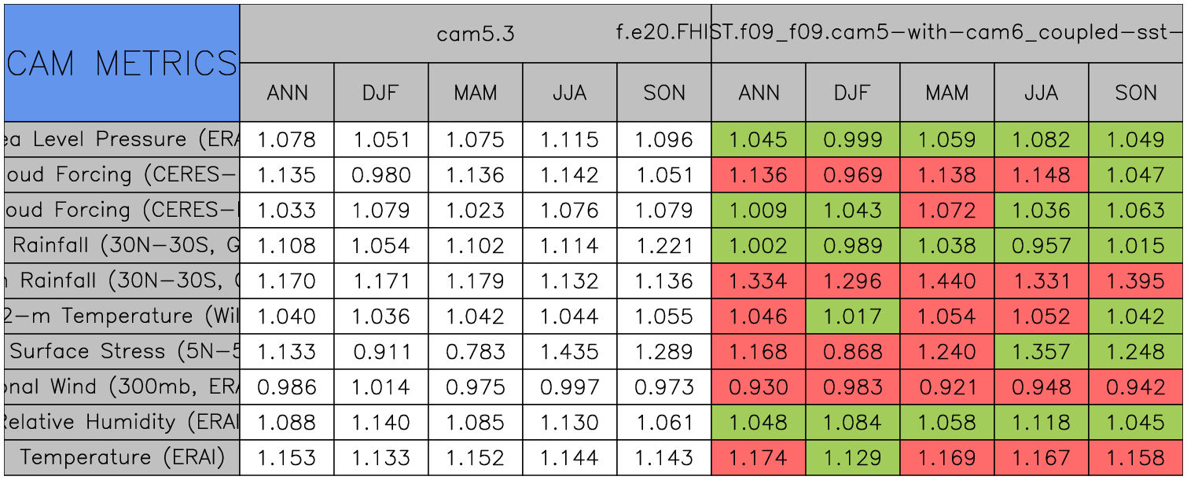Click the cell showing 1.221
This screenshot has width=1187, height=480.
(x=664, y=246)
